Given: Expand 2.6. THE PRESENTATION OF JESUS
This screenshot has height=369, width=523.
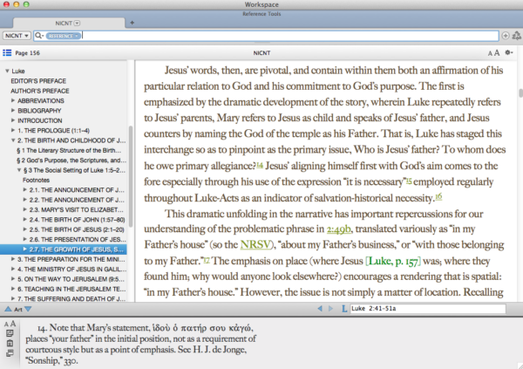Looking at the screenshot, I should point(24,239).
